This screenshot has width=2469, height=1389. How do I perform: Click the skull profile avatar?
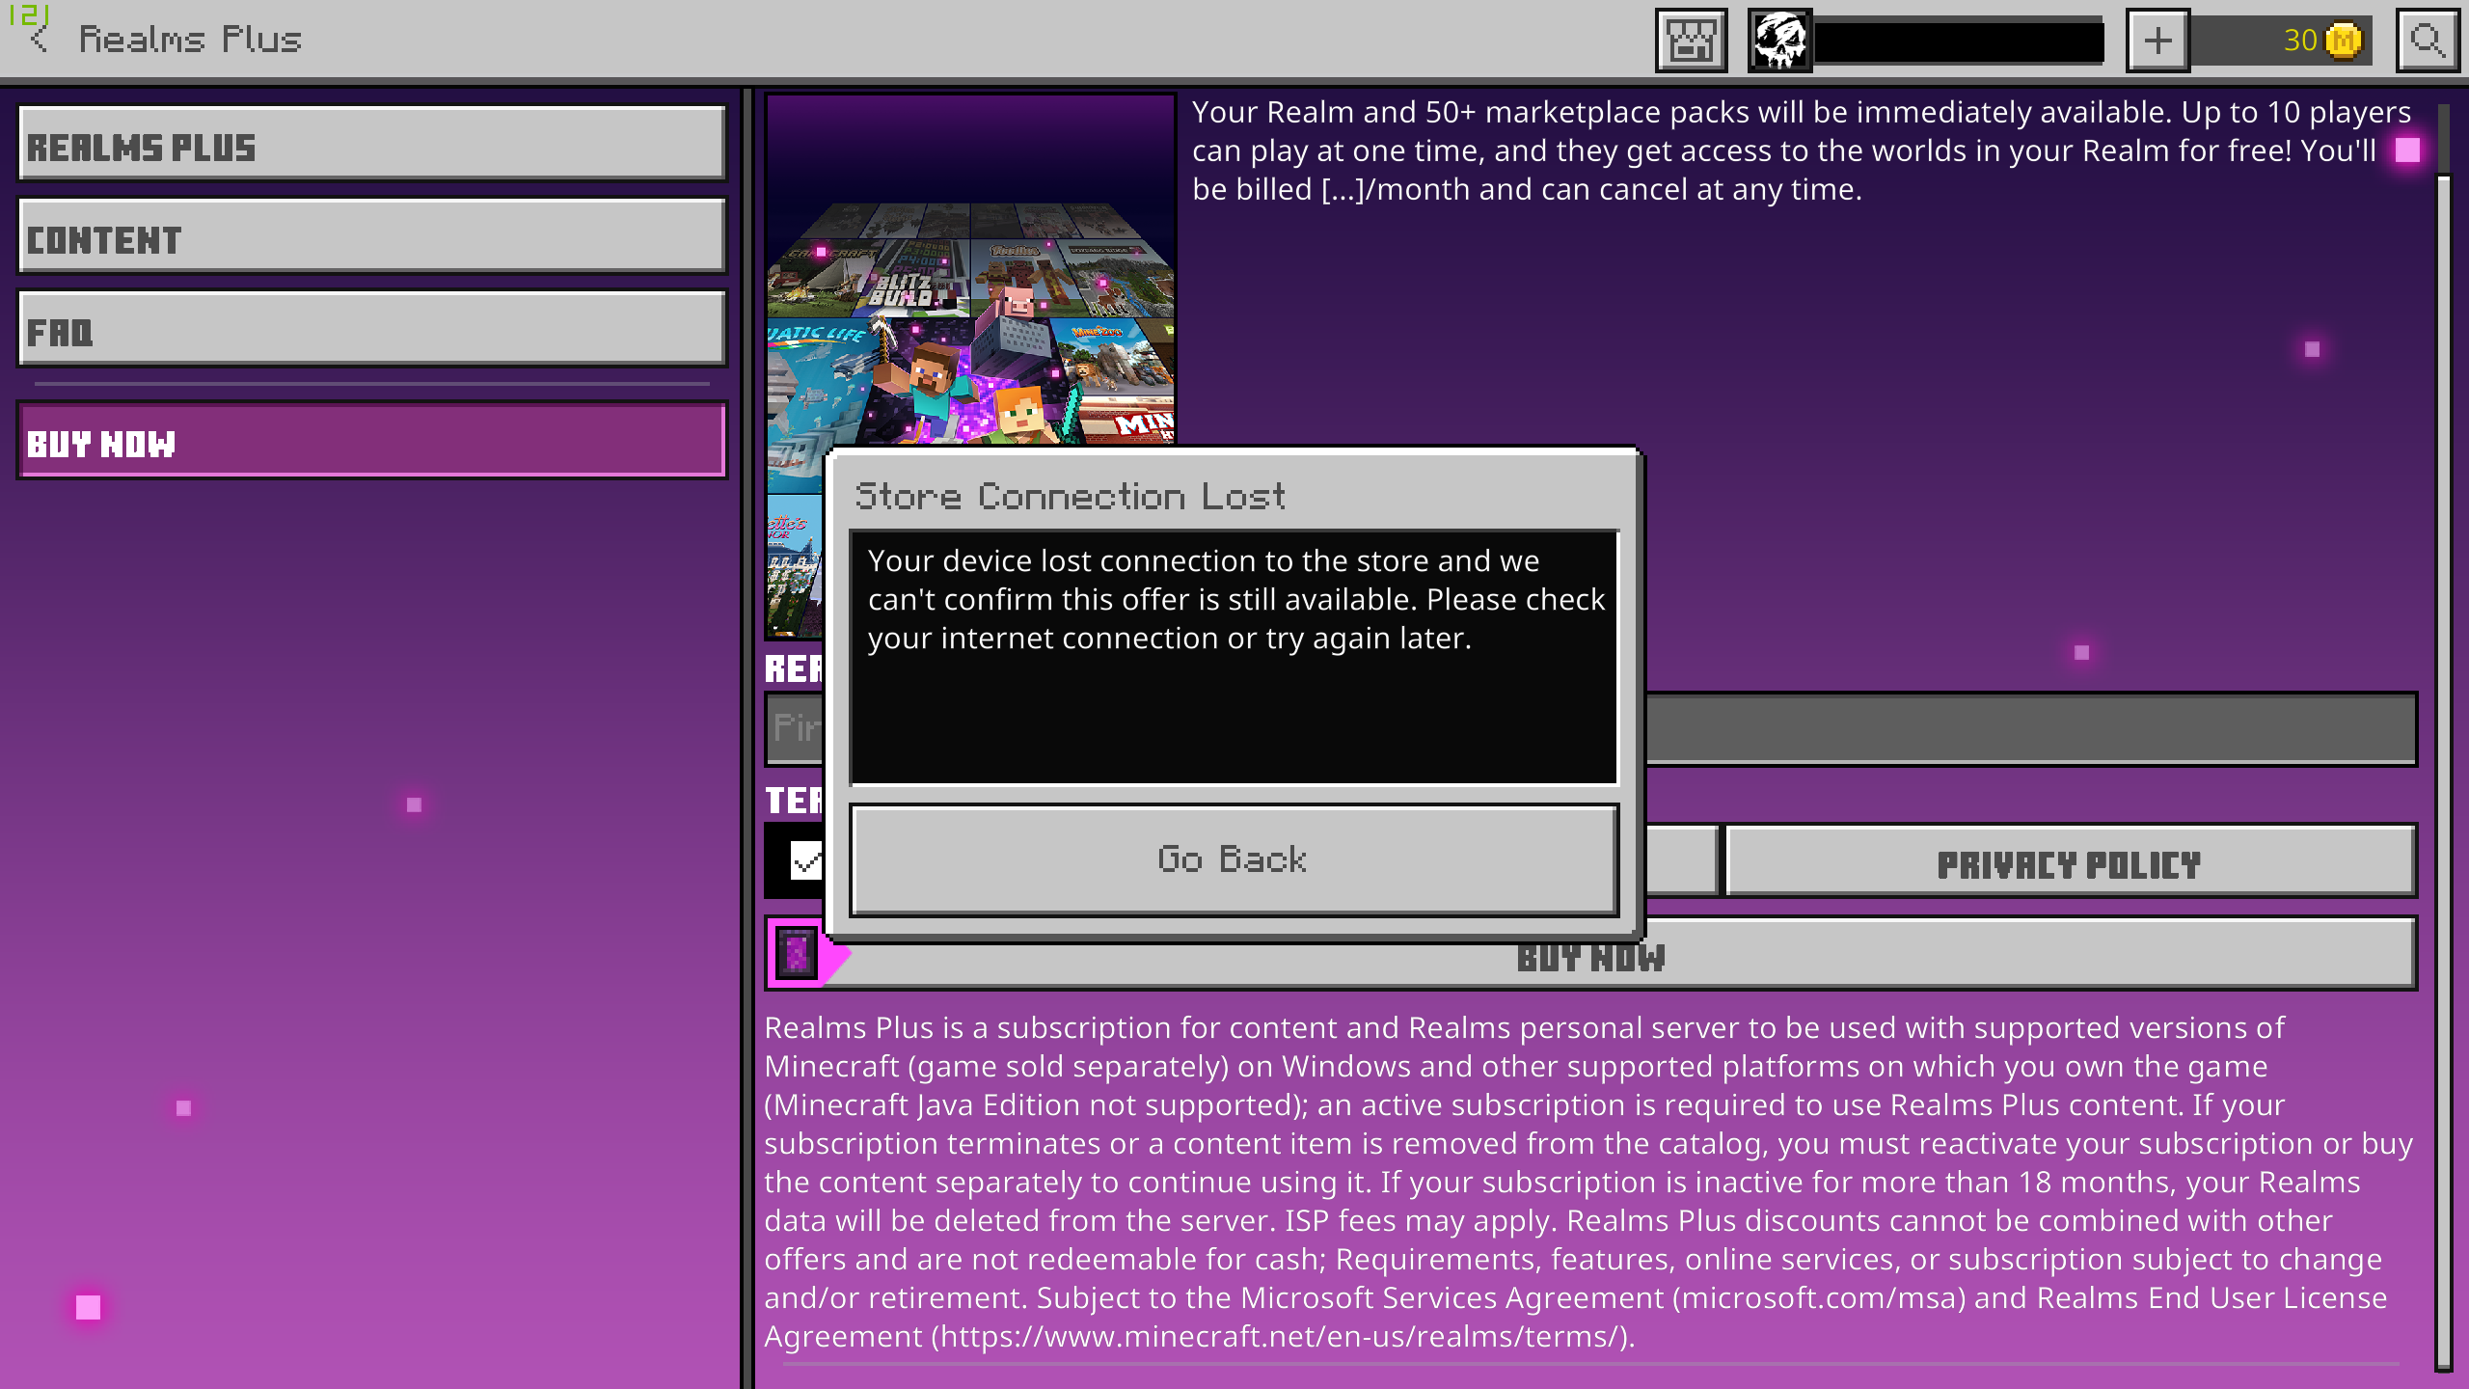1779,41
